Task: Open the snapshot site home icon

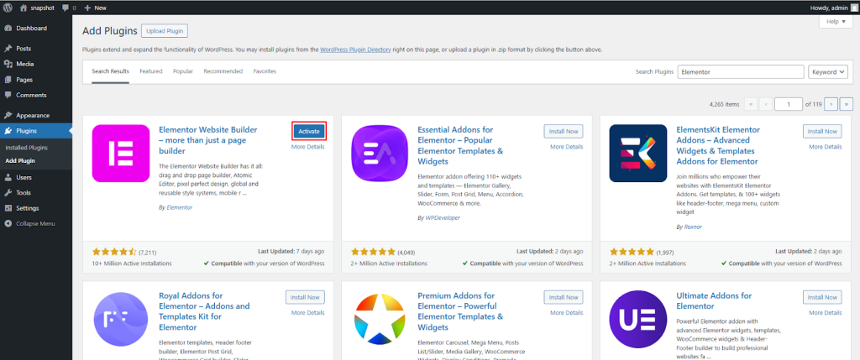Action: (x=23, y=8)
